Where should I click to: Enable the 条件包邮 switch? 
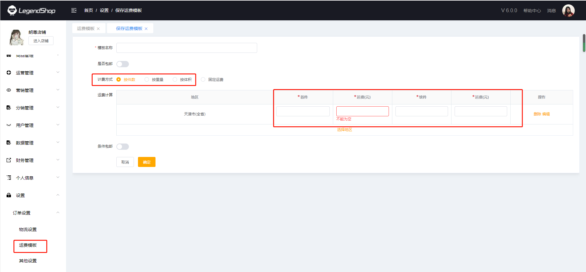123,147
